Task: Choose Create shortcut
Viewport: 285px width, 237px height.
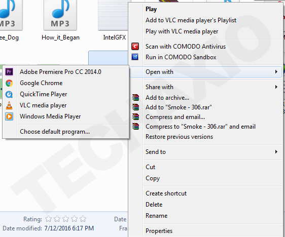Action: (x=205, y=193)
